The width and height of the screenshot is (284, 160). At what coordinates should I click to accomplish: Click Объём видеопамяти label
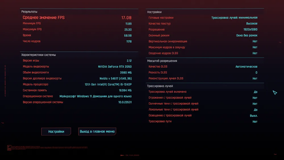tap(36, 72)
